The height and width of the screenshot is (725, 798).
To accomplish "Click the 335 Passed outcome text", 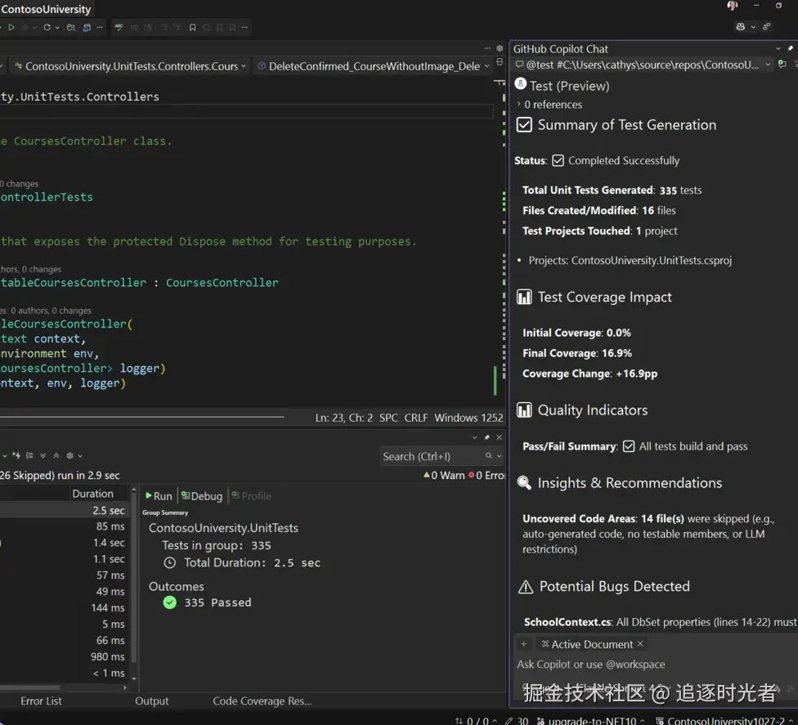I will click(x=217, y=602).
